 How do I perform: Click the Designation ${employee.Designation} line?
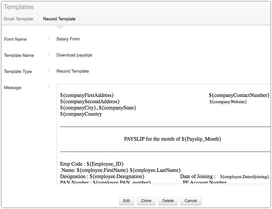coord(102,176)
